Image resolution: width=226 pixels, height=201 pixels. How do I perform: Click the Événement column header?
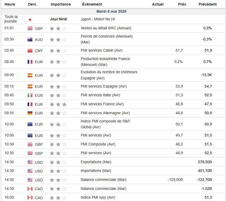coord(92,4)
